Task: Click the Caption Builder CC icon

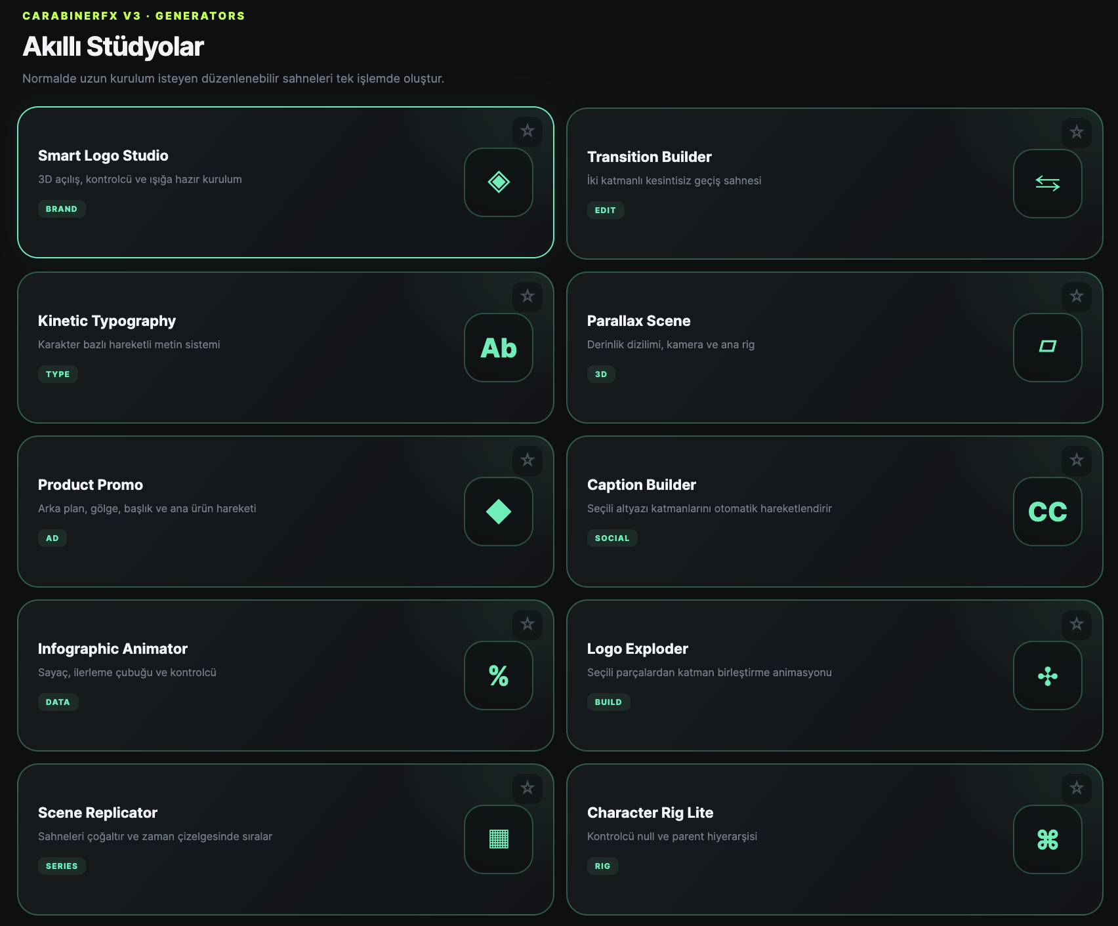Action: (x=1048, y=512)
